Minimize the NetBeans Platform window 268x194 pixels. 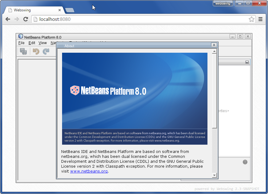coord(232,36)
